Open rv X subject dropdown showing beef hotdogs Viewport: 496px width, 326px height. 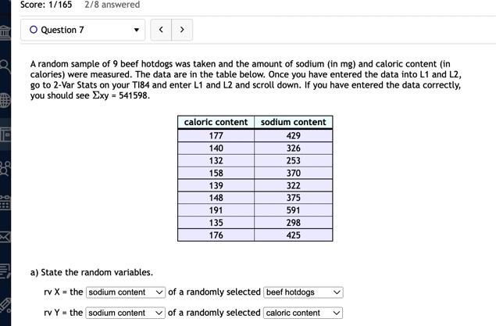point(303,292)
